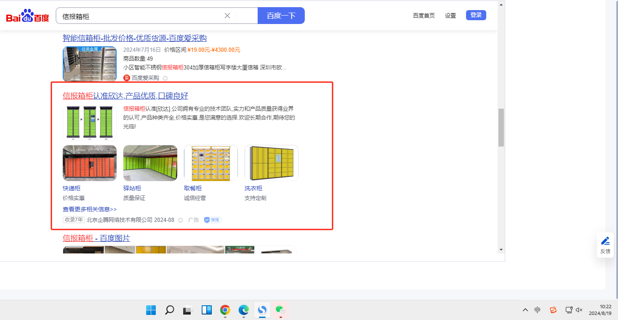618x320 pixels.
Task: Click the page vertical scrollbar thumb
Action: [x=501, y=127]
